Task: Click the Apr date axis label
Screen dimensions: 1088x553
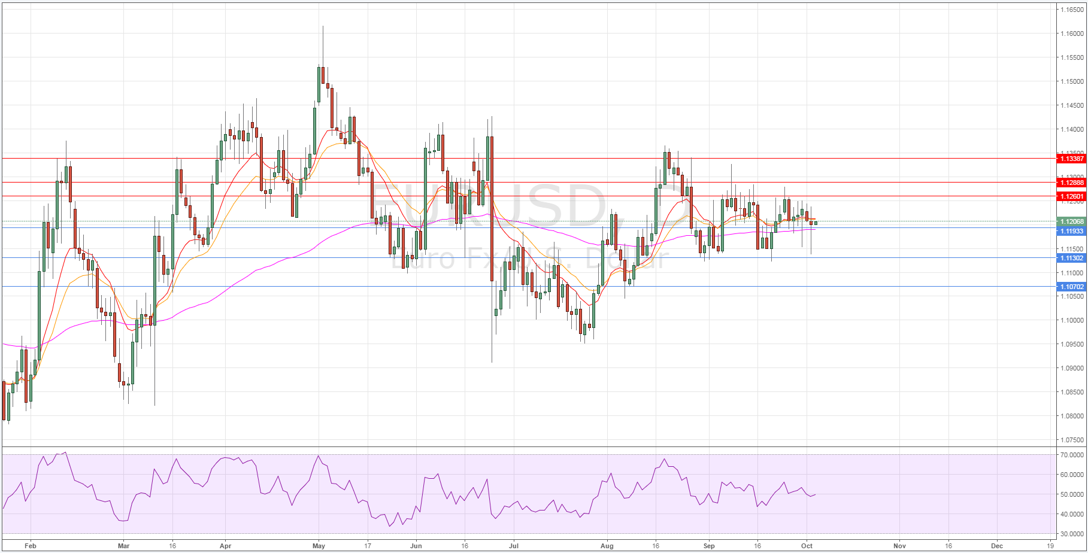Action: pos(226,546)
